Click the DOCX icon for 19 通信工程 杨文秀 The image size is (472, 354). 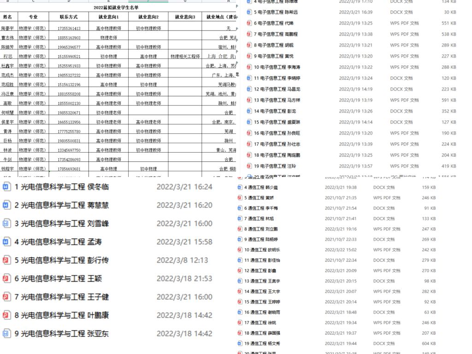(240, 343)
